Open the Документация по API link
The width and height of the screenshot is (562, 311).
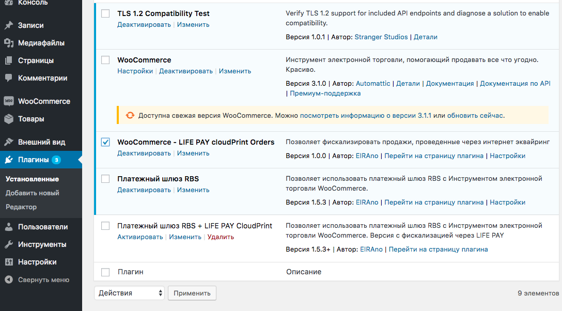[515, 84]
